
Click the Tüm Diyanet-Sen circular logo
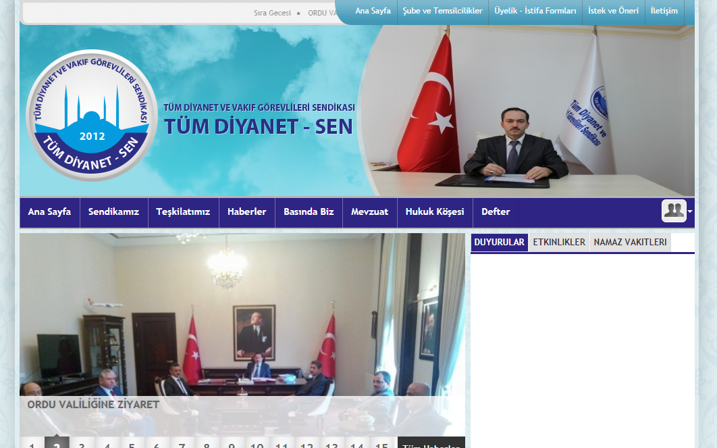(92, 116)
